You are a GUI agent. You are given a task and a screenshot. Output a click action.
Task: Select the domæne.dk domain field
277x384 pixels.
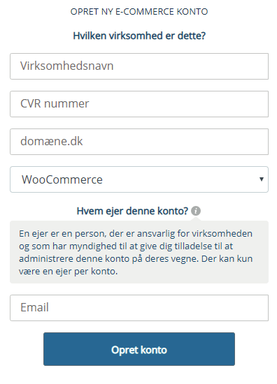[139, 142]
